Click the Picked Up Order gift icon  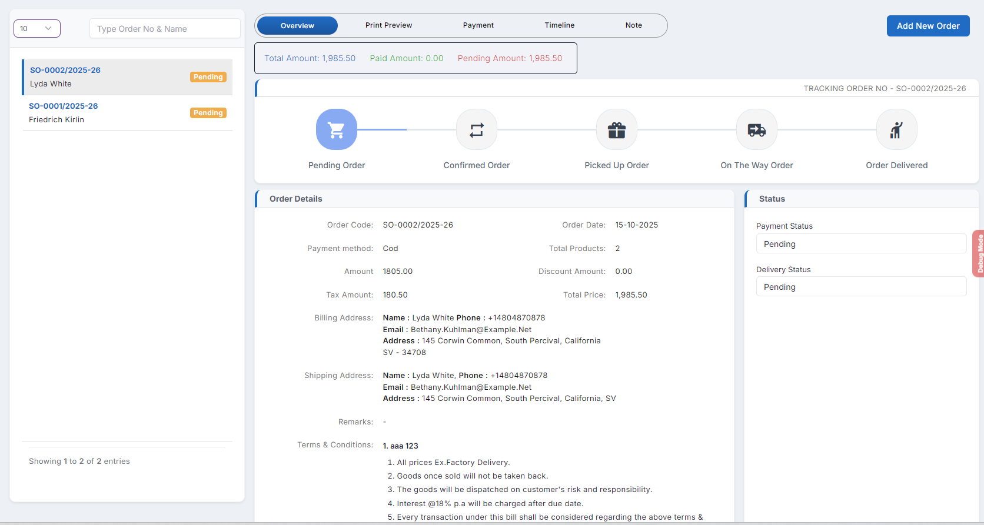(616, 129)
